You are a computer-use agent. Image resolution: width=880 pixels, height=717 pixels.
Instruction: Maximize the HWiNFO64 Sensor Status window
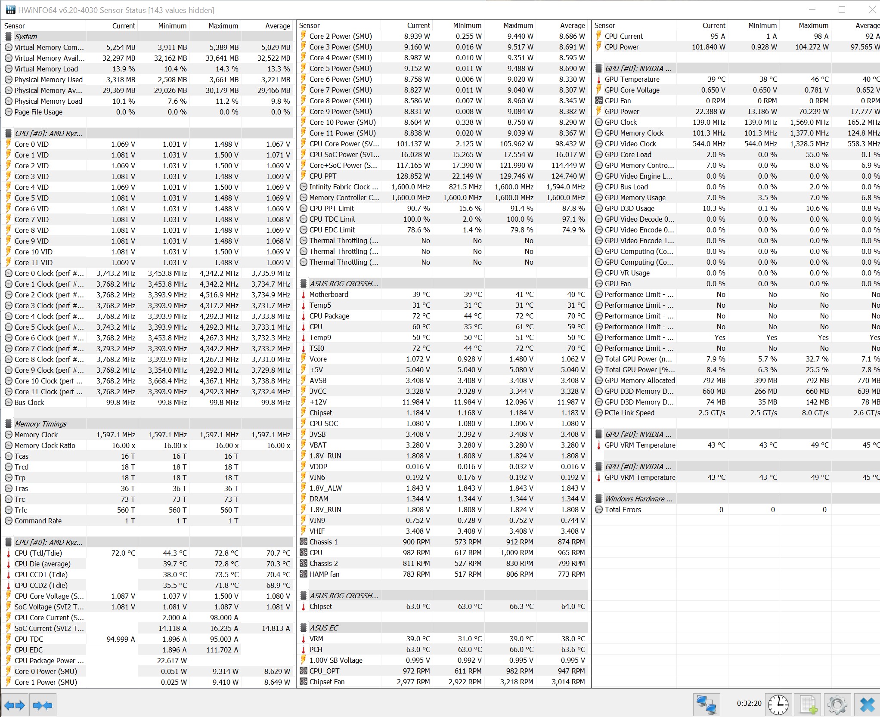(842, 9)
